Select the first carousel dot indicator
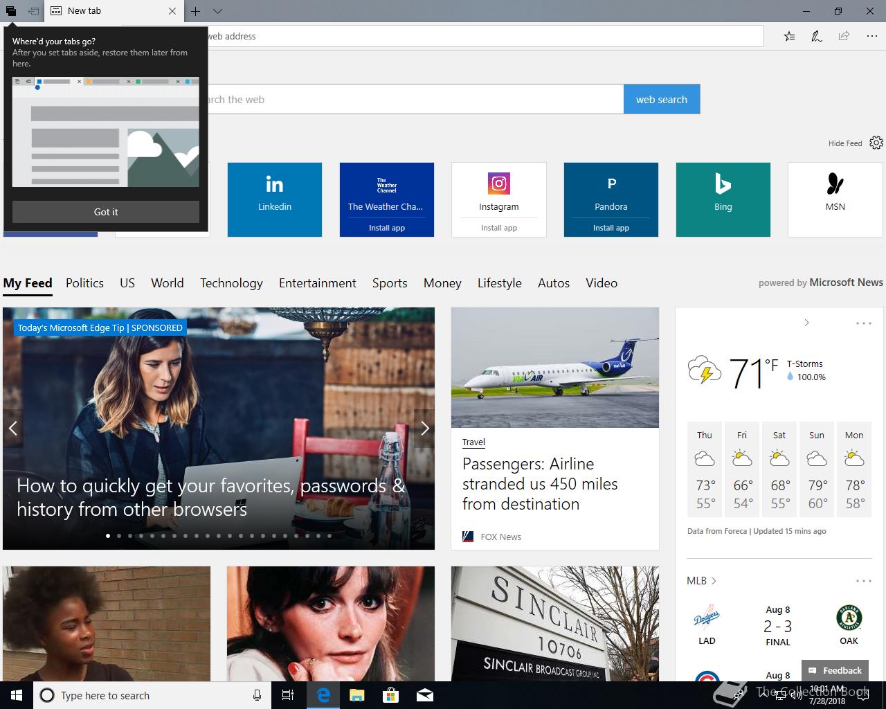The width and height of the screenshot is (886, 709). tap(108, 536)
